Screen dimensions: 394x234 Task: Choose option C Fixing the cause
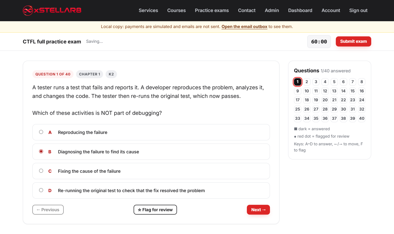tap(151, 171)
